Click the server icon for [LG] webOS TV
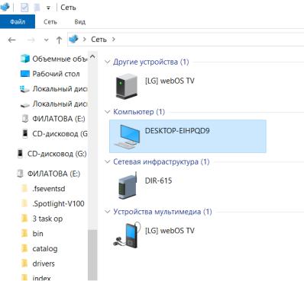The image size is (304, 281). click(127, 86)
